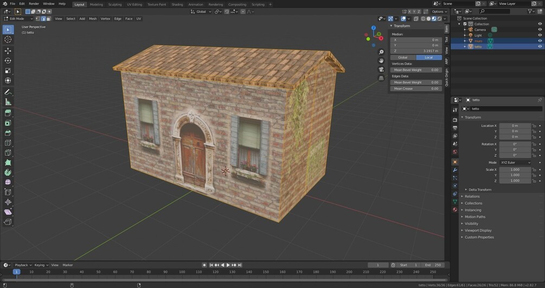545x288 pixels.
Task: Select the Smooth vertices tool
Action: (8, 182)
